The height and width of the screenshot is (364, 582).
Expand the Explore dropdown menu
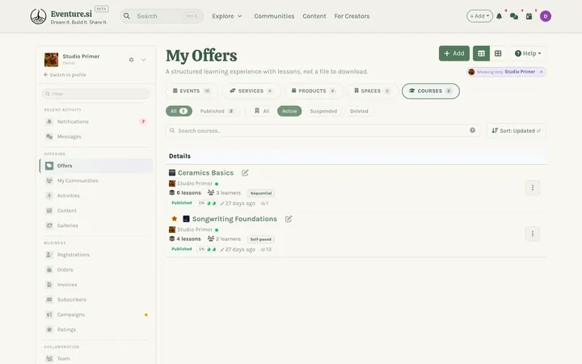(227, 16)
